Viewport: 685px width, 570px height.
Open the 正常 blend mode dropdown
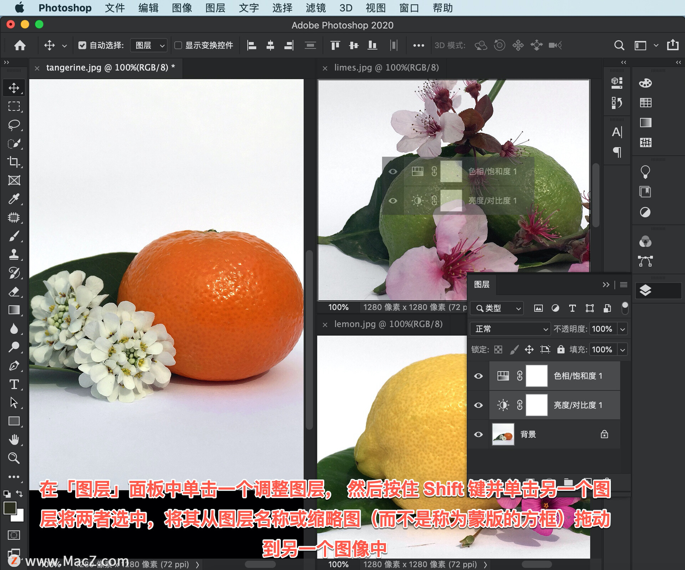click(510, 329)
